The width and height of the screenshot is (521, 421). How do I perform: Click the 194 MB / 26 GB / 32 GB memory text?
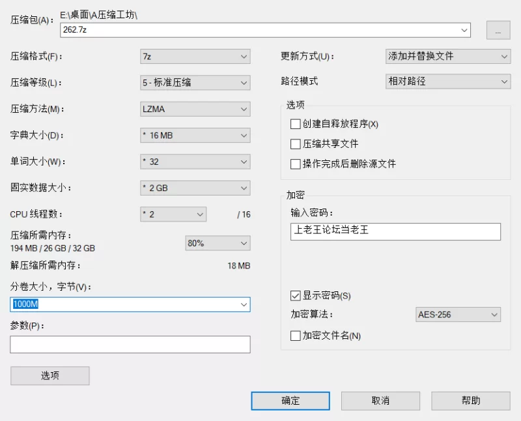coord(53,248)
